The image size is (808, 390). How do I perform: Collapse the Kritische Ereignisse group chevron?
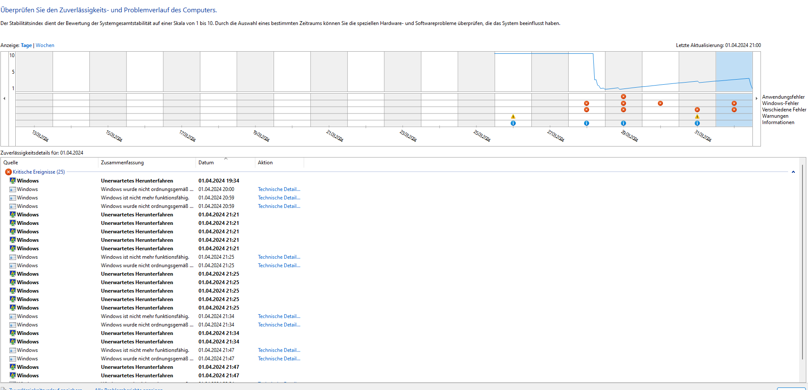click(x=793, y=172)
